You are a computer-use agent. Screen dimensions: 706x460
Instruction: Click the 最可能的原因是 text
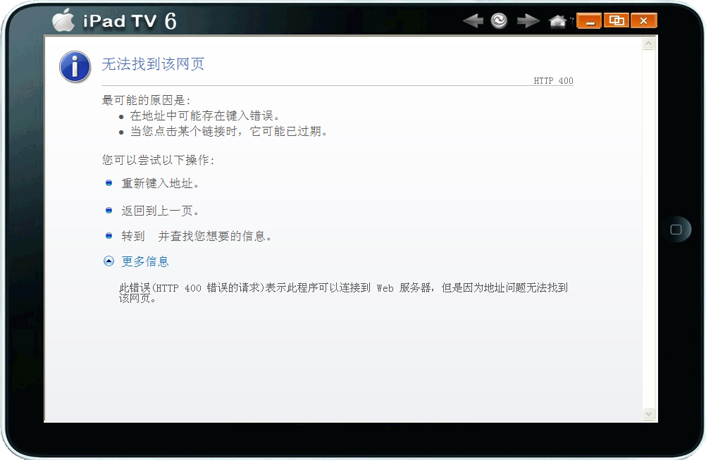(x=147, y=100)
